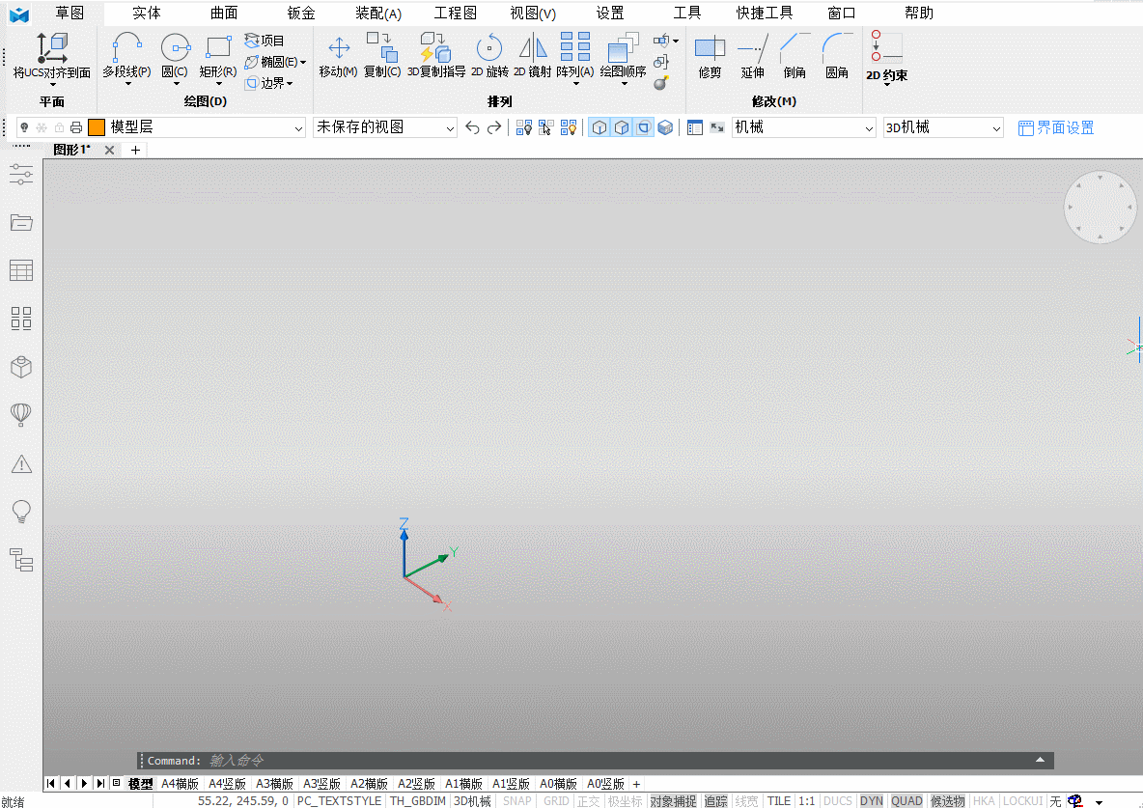Open the 3D block panel in sidebar
The width and height of the screenshot is (1143, 808).
21,367
